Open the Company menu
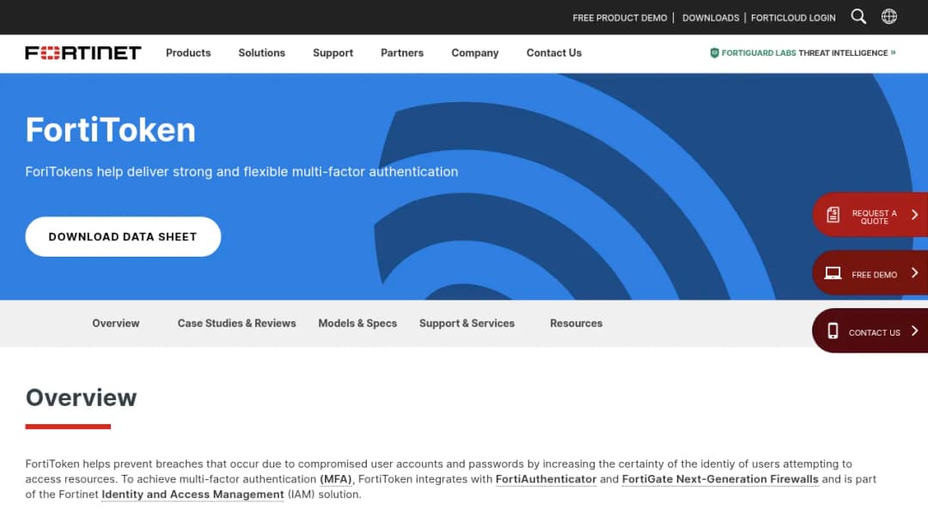 point(474,52)
